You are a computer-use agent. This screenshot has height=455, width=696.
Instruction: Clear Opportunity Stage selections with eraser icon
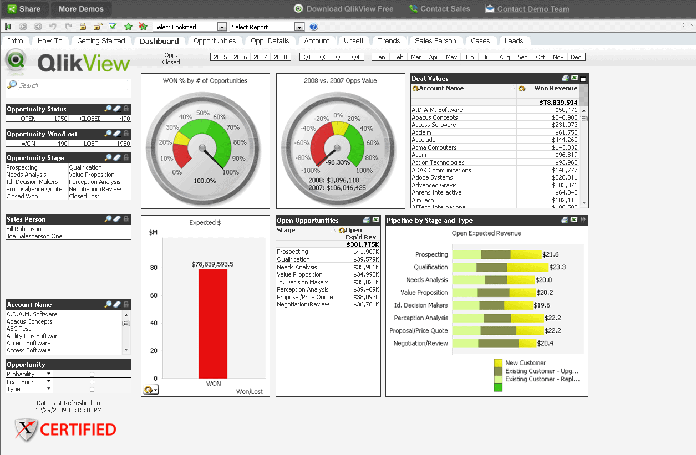click(117, 158)
